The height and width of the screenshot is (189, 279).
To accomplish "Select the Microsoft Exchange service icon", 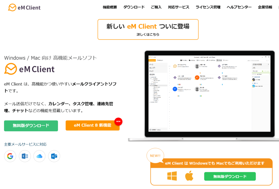I will click(25, 156).
